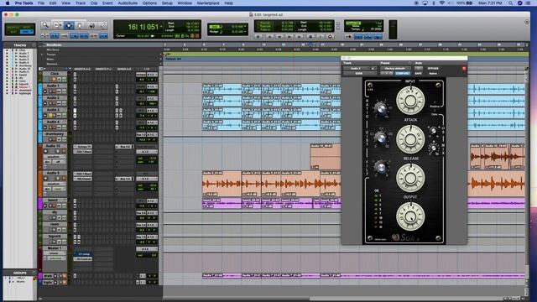Click the INSERTS A-E column header
This screenshot has width=537, height=302.
(x=82, y=69)
